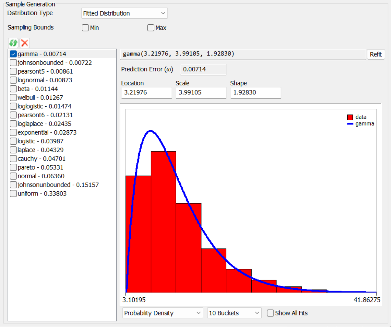The height and width of the screenshot is (327, 391).
Task: Uncheck the gamma distribution checkbox
Action: point(13,54)
